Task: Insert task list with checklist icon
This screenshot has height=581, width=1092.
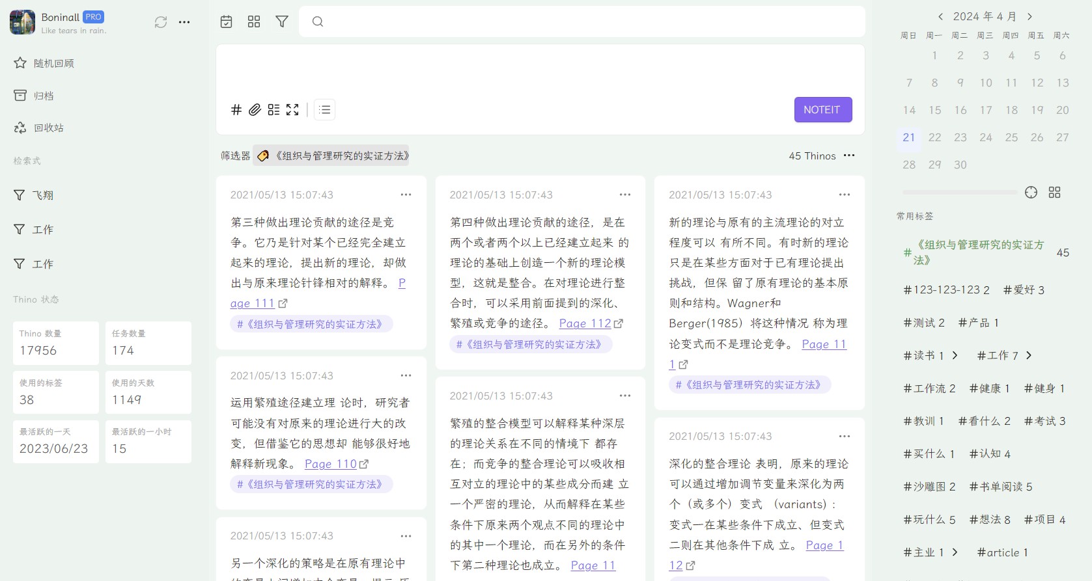Action: pyautogui.click(x=273, y=109)
